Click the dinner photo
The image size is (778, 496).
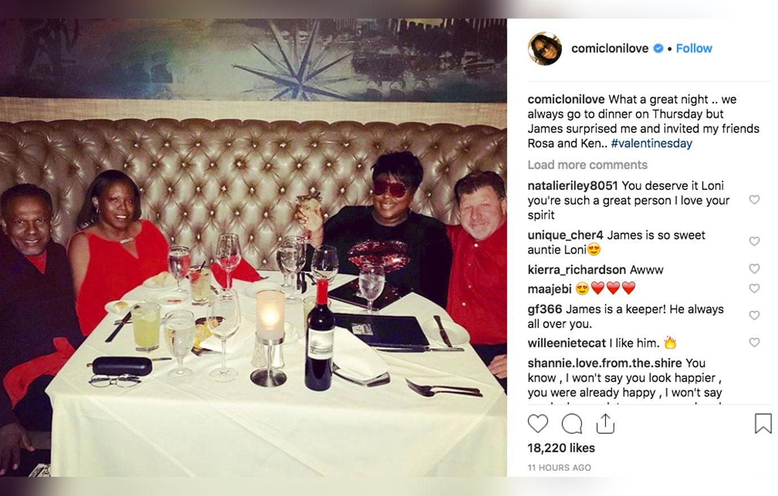(253, 248)
